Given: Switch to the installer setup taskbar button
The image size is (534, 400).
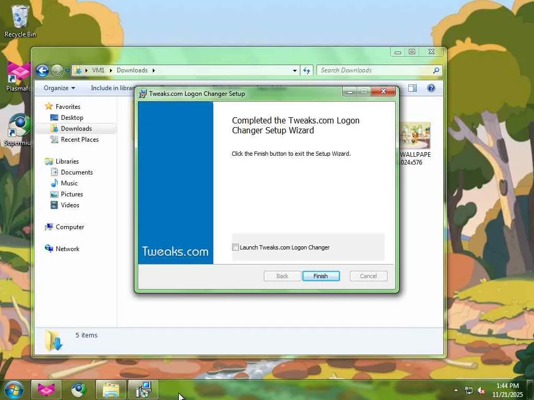Looking at the screenshot, I should point(143,390).
